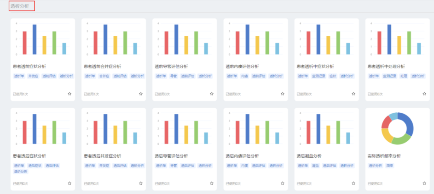Mark 患者透析中症状分析 as favorite

pyautogui.click(x=353, y=94)
